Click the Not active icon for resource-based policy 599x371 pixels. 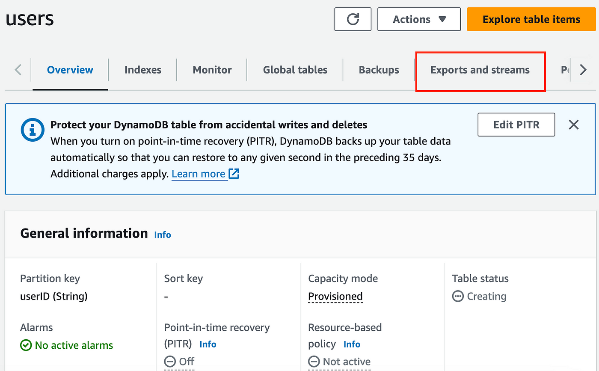[x=314, y=362]
